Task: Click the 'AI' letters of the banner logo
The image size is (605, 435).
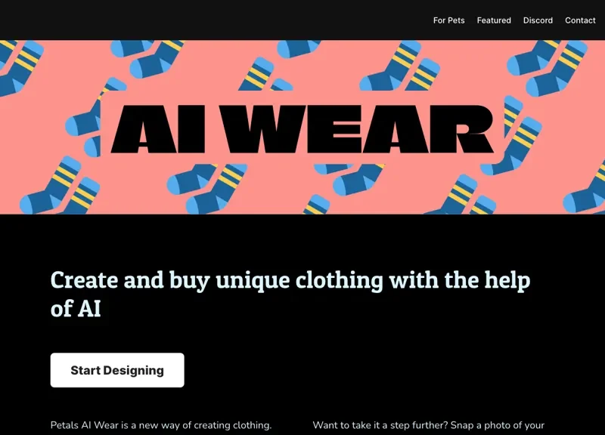Action: tap(158, 129)
